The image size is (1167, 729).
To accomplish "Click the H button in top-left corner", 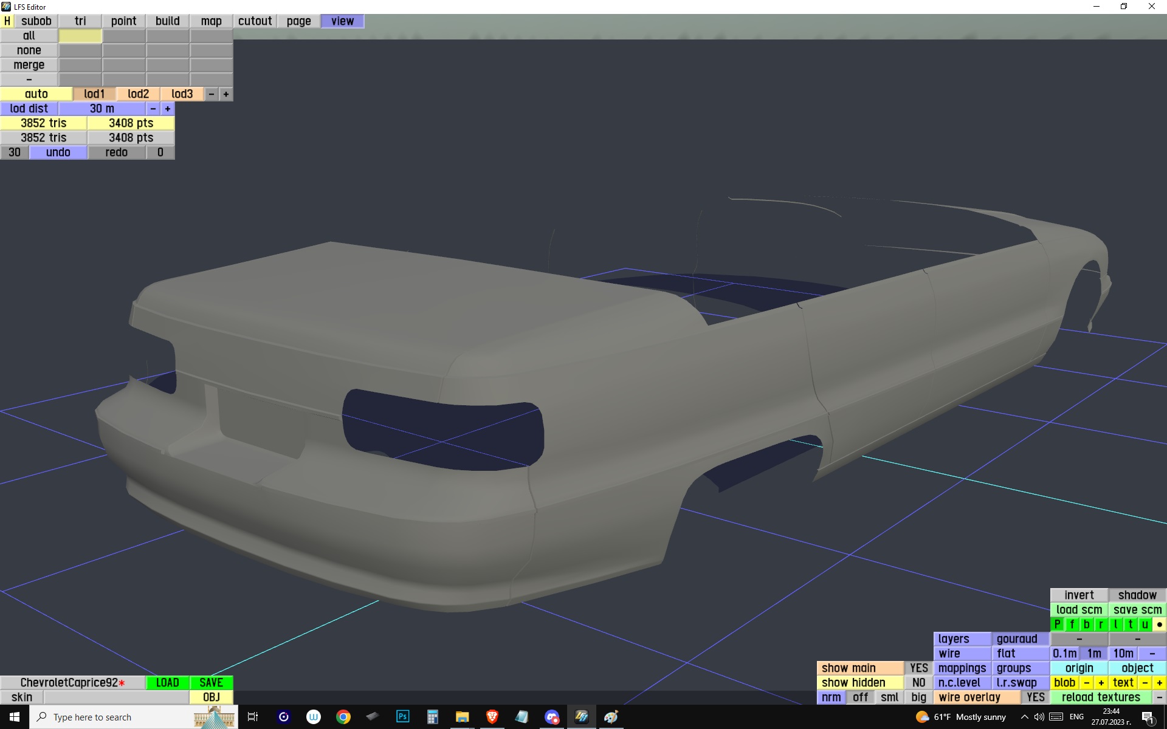I will 7,21.
